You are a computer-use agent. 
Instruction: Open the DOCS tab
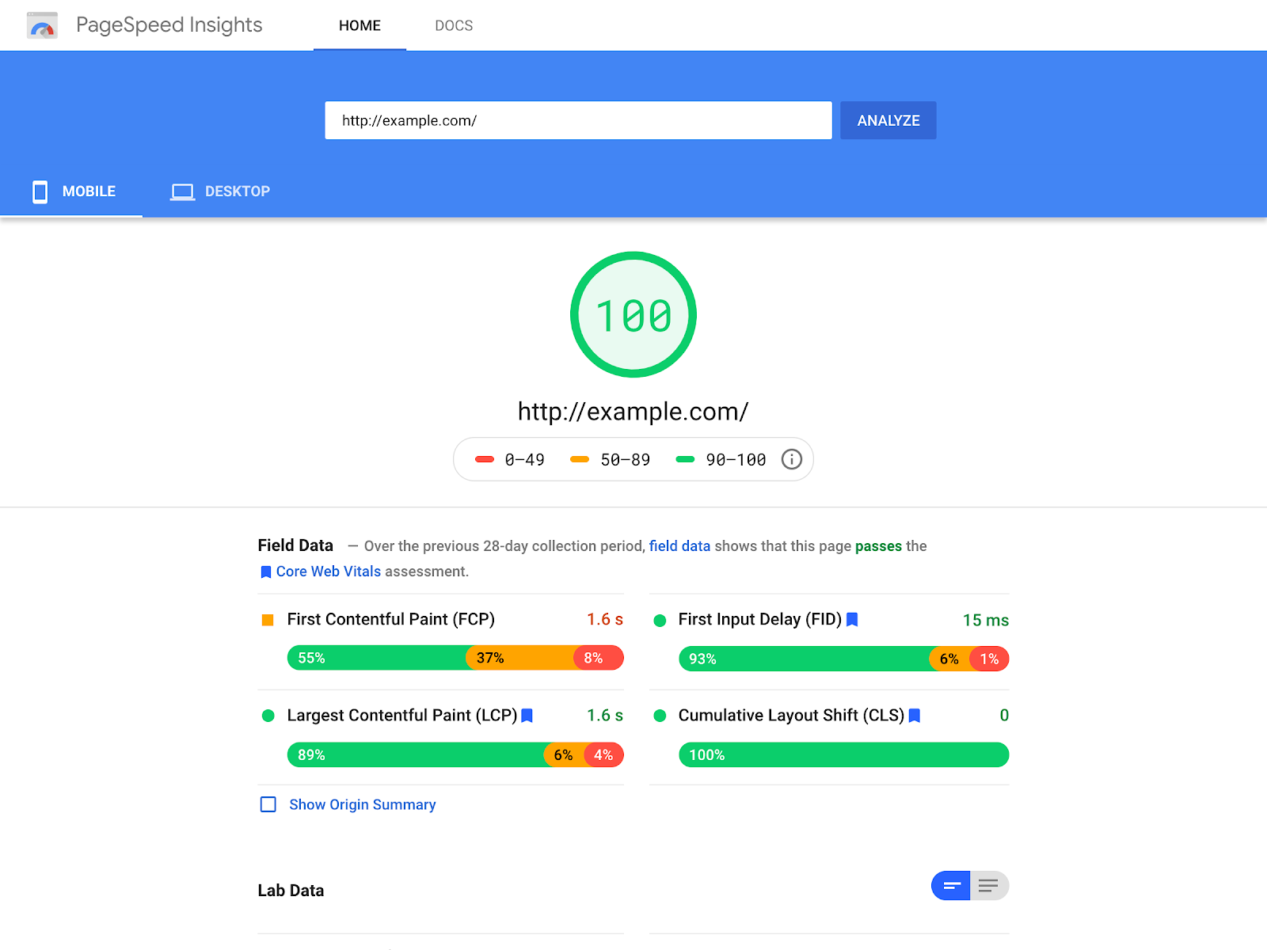point(454,25)
